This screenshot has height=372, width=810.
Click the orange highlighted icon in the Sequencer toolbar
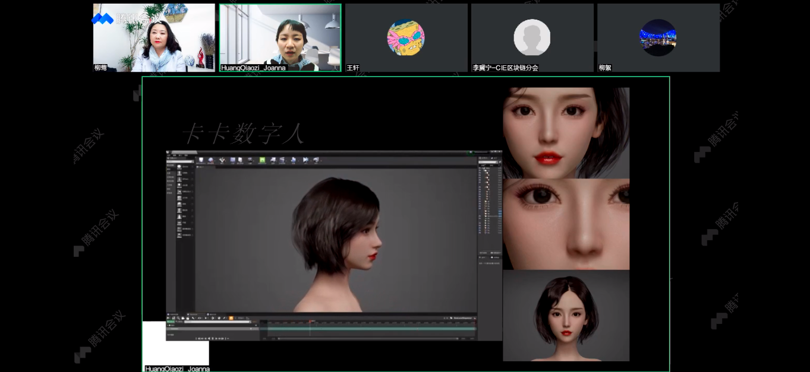click(x=231, y=318)
